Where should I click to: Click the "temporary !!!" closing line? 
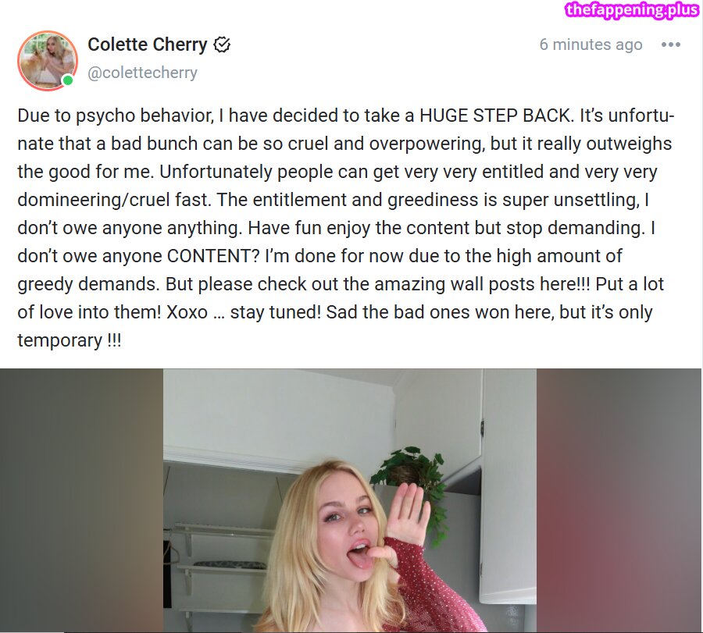tap(70, 341)
